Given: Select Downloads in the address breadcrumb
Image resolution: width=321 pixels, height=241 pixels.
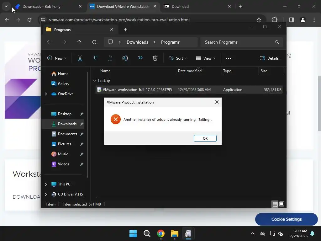Looking at the screenshot, I should point(137,42).
